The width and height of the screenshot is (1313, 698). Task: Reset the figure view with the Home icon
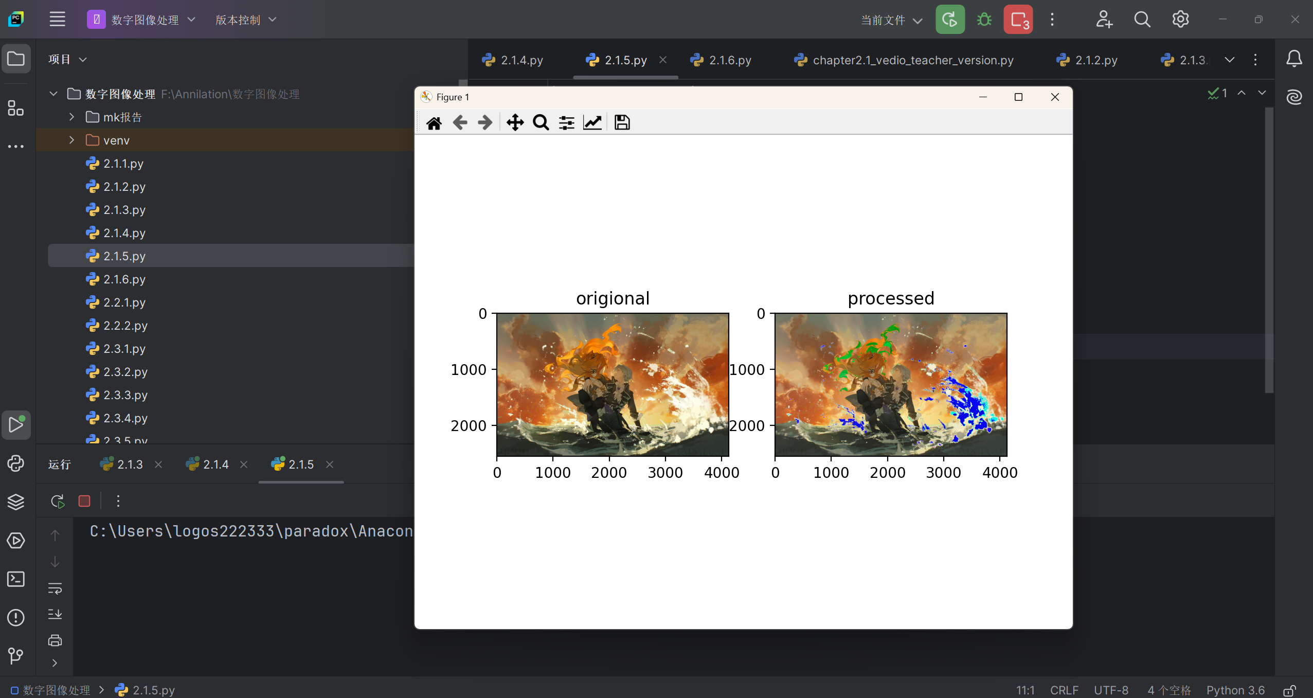[434, 122]
